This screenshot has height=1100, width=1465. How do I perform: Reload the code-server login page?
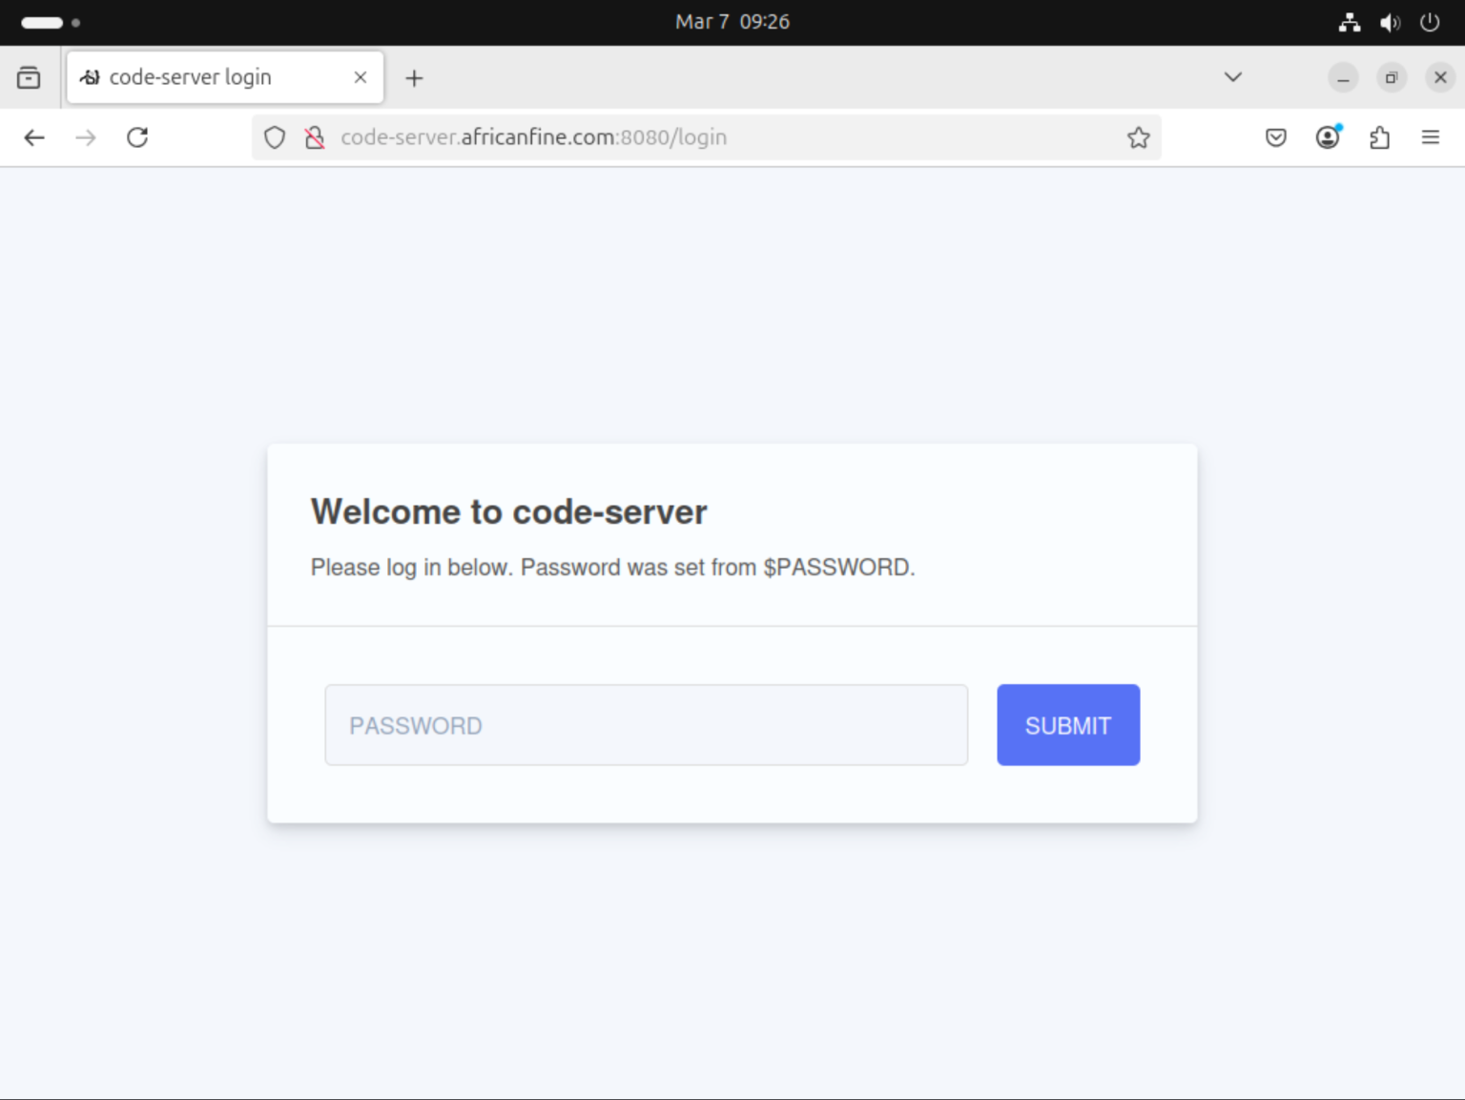click(137, 137)
